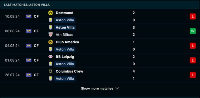Select the Columbus Crew team name
Screen dimensions: 200x98
(69, 71)
